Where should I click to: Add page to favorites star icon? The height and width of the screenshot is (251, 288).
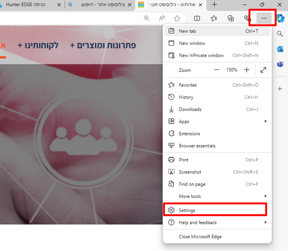[x=177, y=18]
